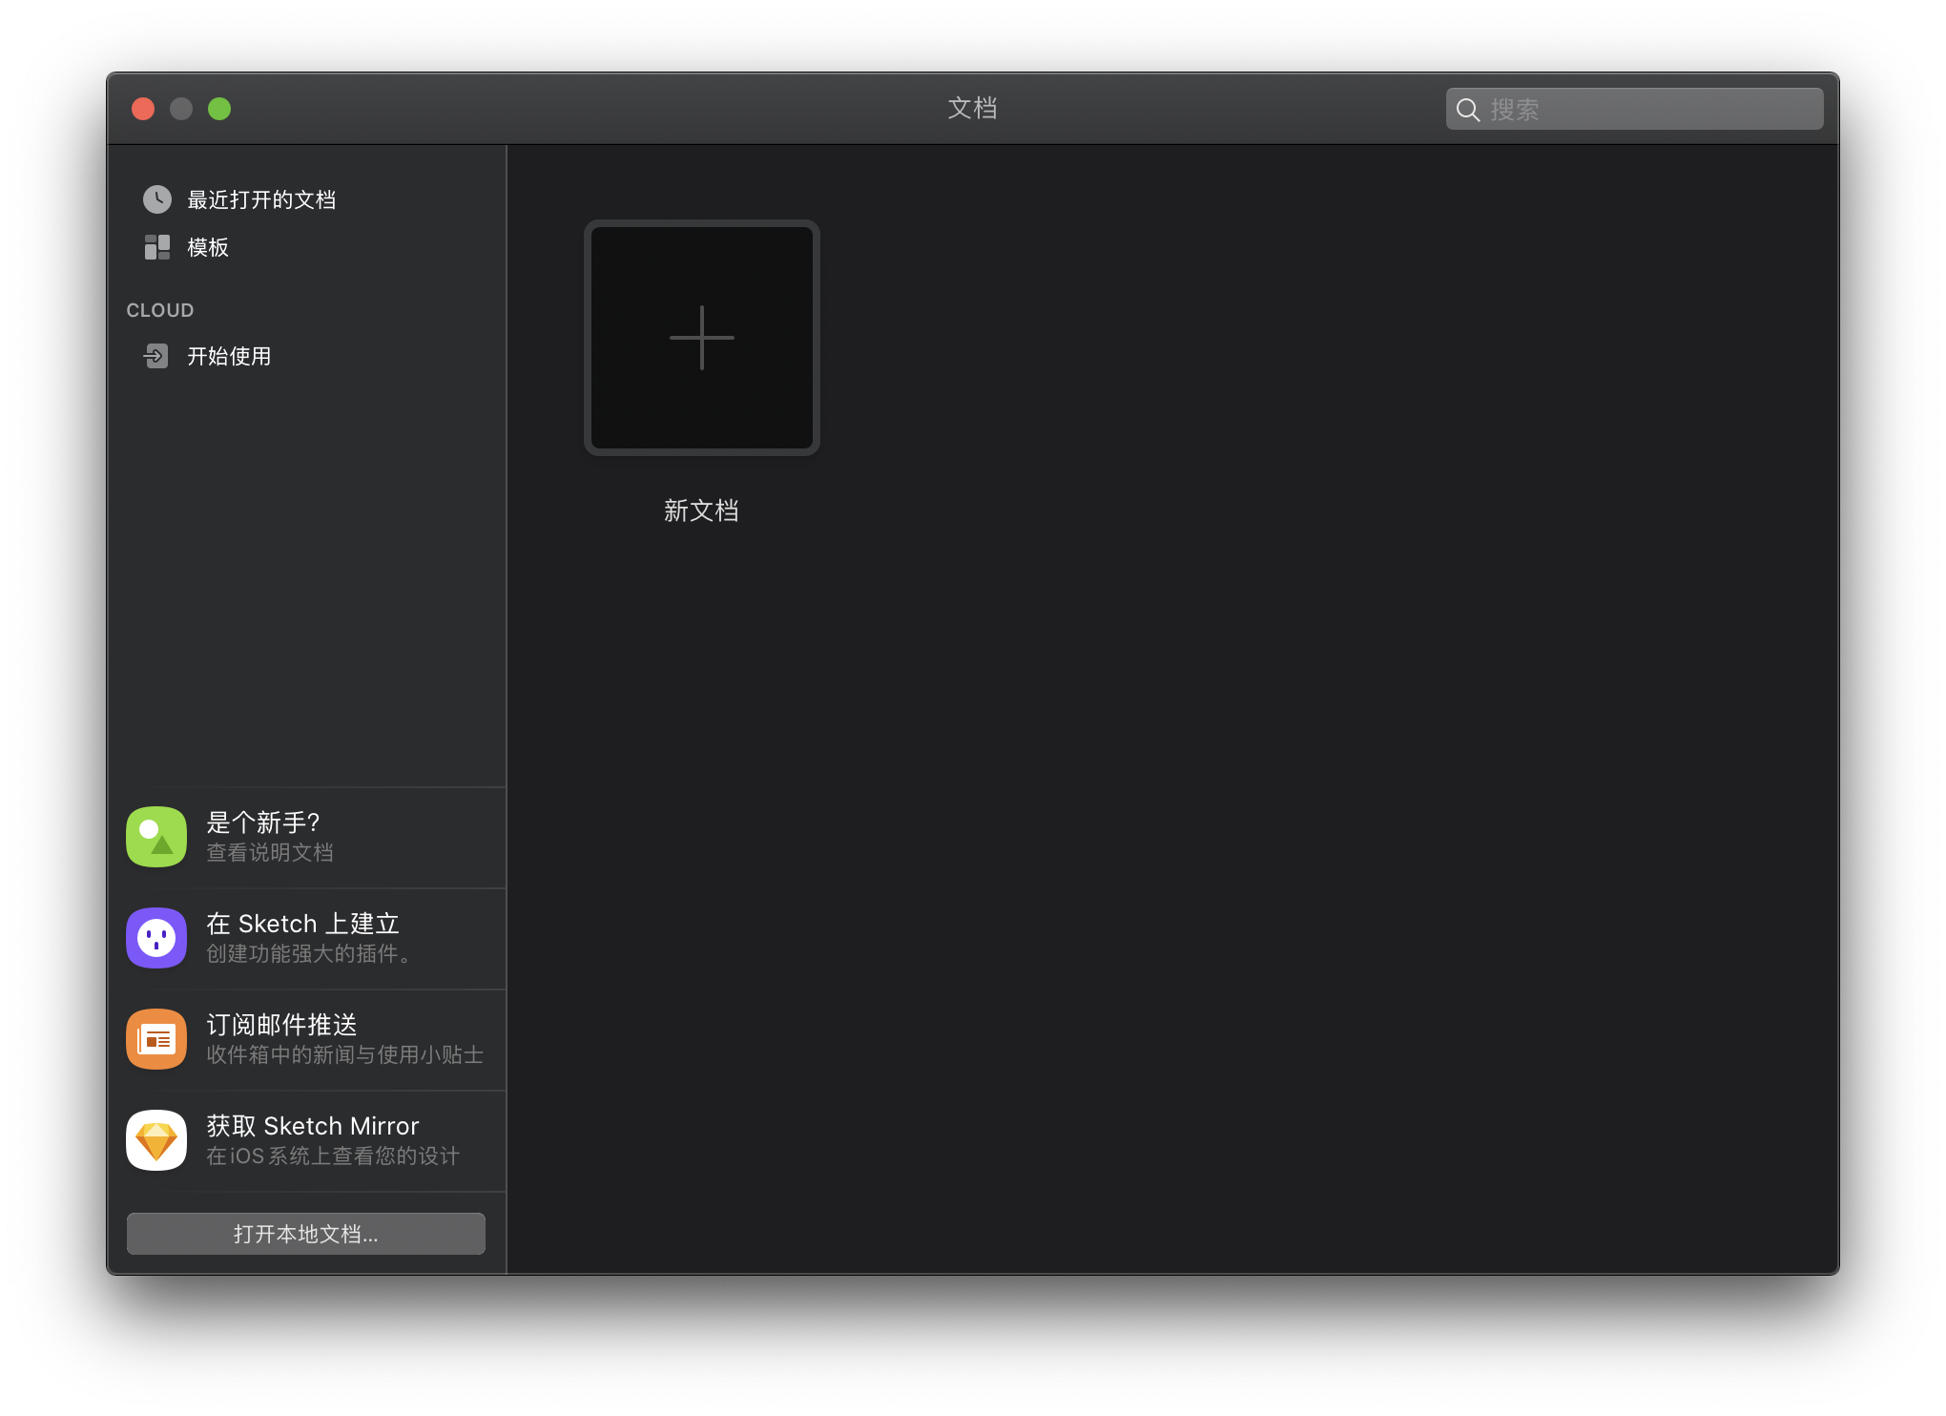1946x1416 pixels.
Task: Open the 获取 Sketch Mirror link
Action: click(x=313, y=1126)
